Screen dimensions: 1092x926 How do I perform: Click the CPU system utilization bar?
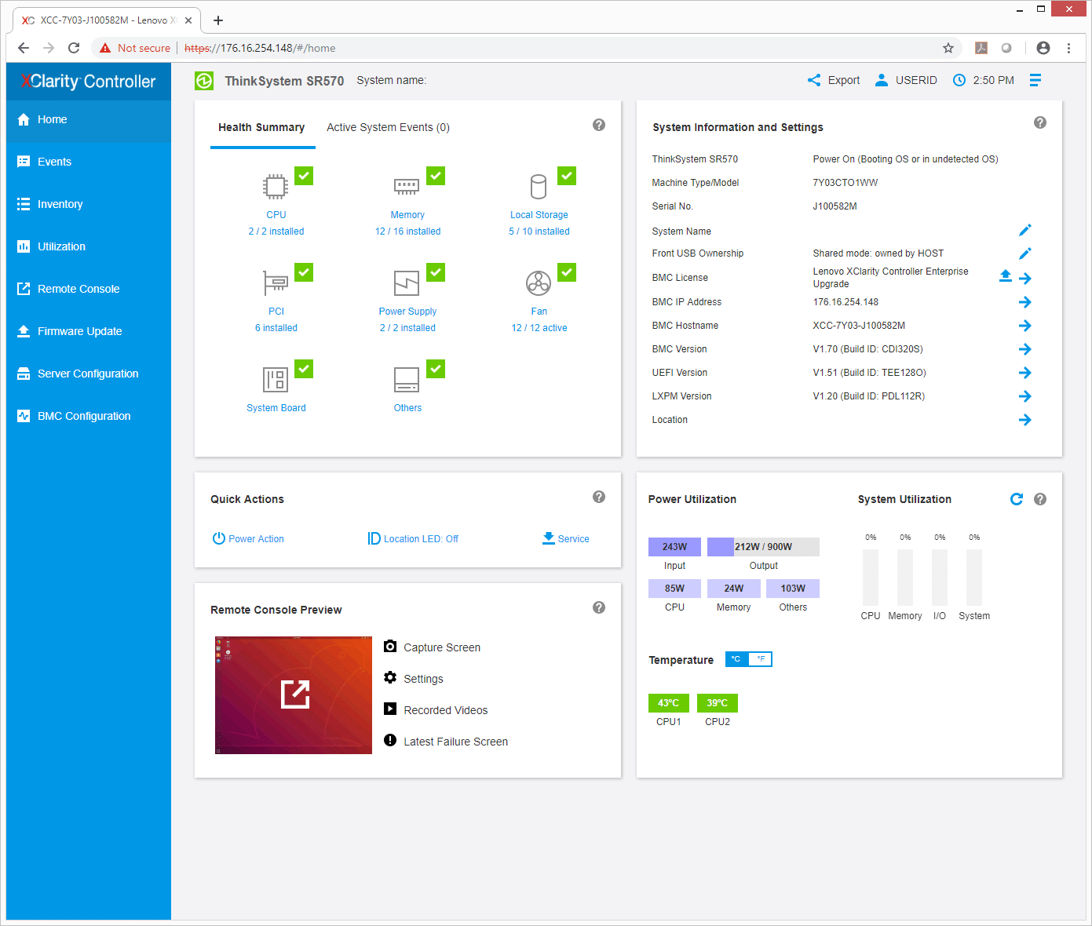871,577
